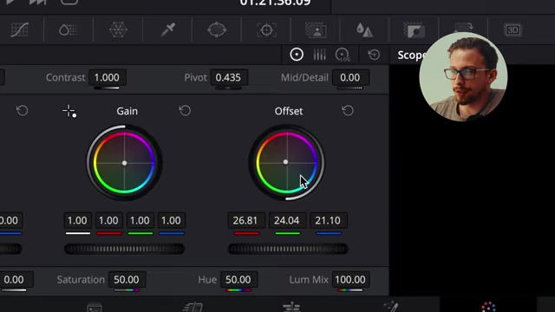555x312 pixels.
Task: Skip to the next clip
Action: [37, 2]
